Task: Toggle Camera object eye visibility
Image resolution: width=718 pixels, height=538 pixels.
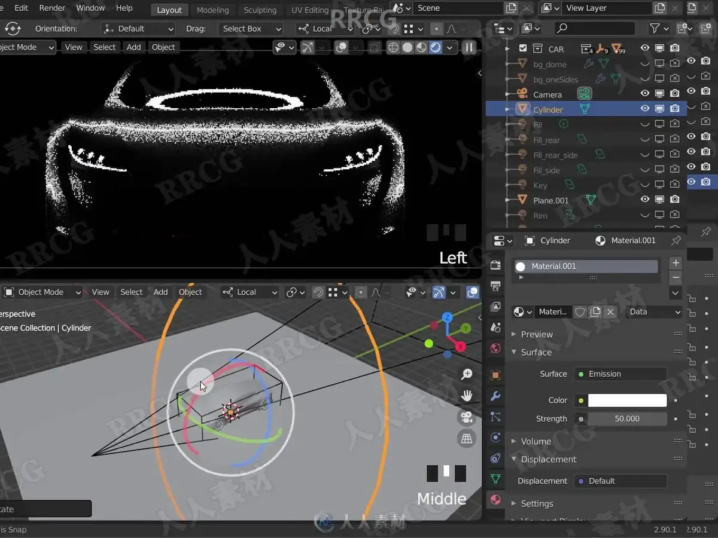Action: (x=645, y=94)
